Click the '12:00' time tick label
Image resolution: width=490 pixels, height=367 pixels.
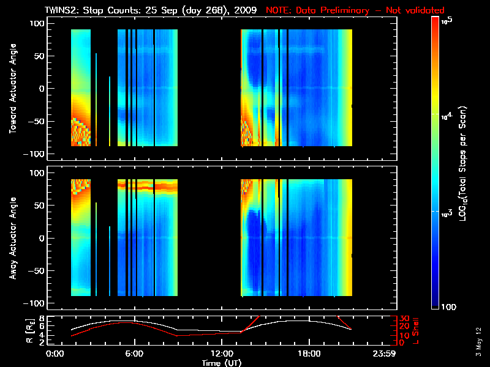[222, 354]
